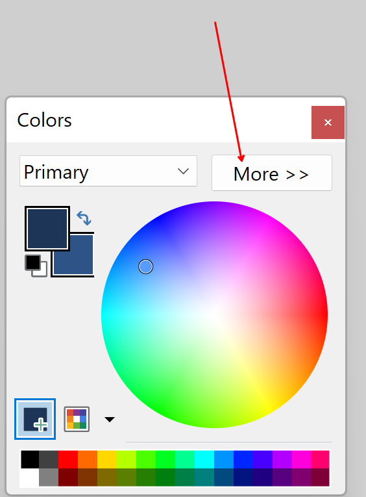Open the Primary color selection dropdown
Screen dimensions: 366x497
(108, 171)
